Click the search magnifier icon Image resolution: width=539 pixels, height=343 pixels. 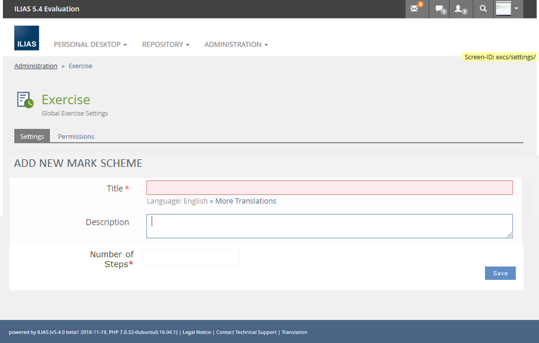tap(483, 9)
